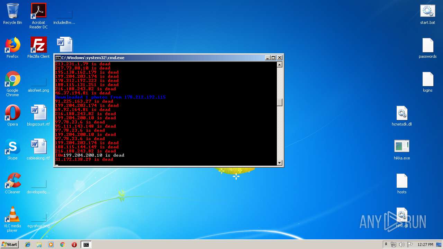Open cmd.exe system menu icon in title bar

click(x=58, y=58)
